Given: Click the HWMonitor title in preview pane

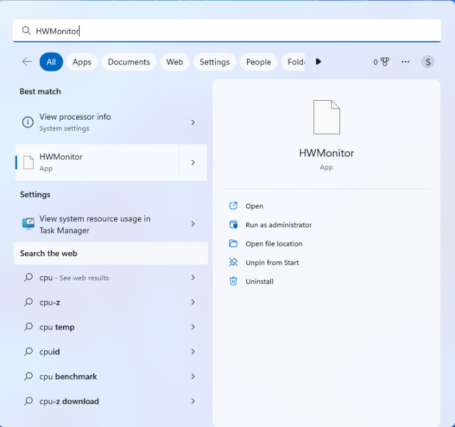Looking at the screenshot, I should click(x=326, y=153).
